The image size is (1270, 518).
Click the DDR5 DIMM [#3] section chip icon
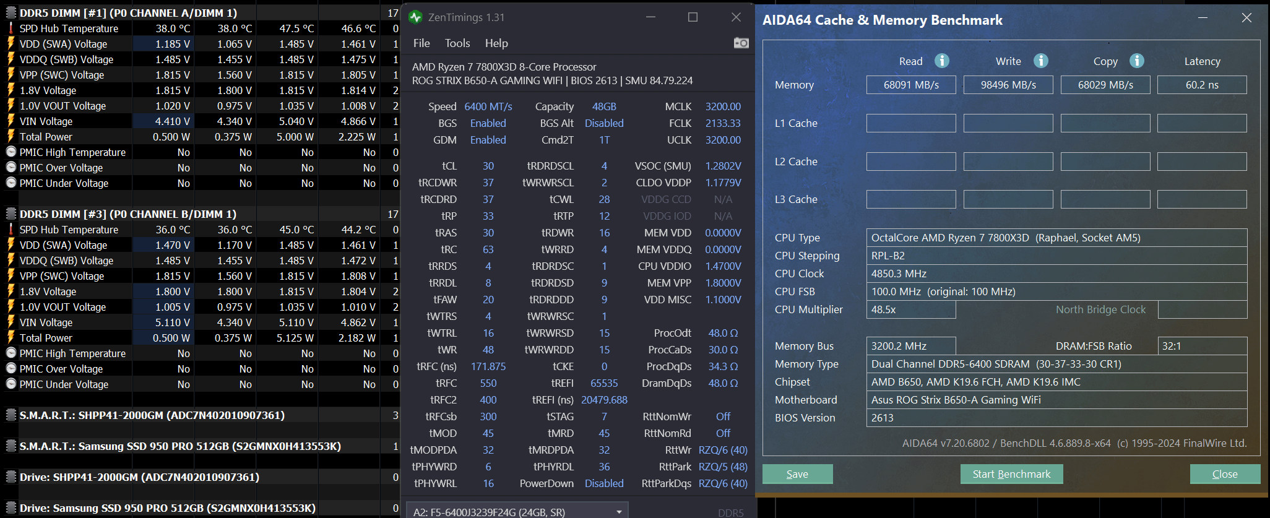tap(11, 214)
